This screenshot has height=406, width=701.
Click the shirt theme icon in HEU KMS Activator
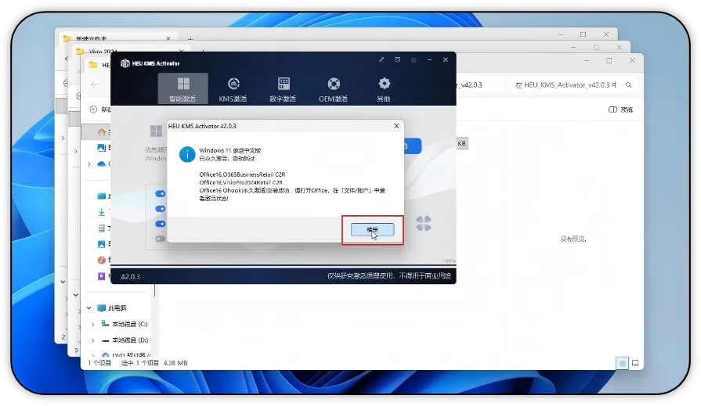(397, 59)
